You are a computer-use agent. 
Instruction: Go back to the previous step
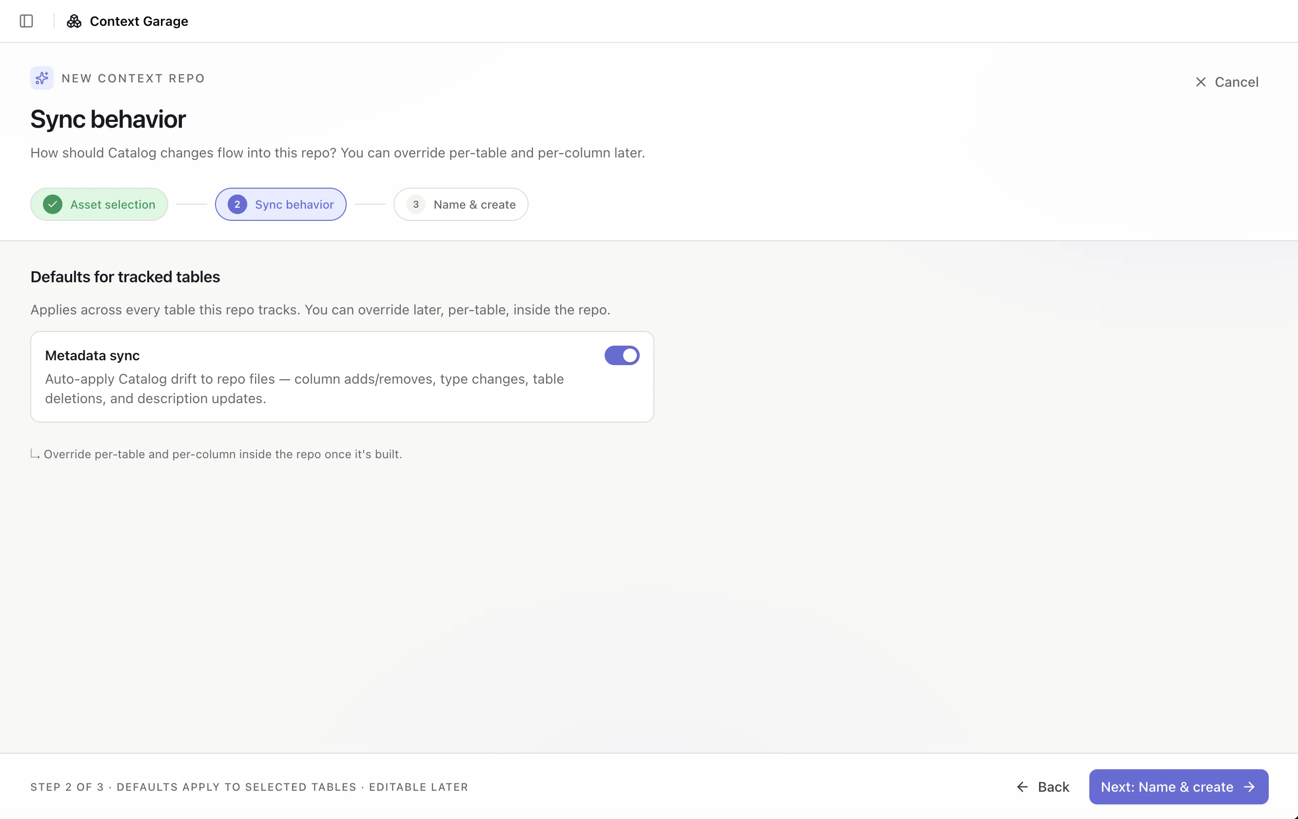click(1042, 787)
